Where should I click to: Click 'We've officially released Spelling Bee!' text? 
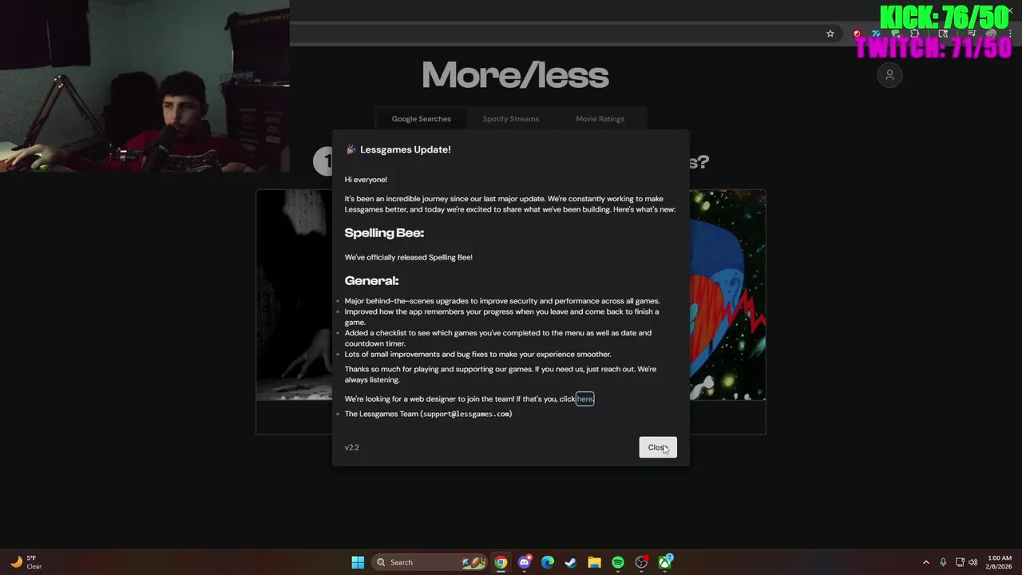click(x=409, y=257)
